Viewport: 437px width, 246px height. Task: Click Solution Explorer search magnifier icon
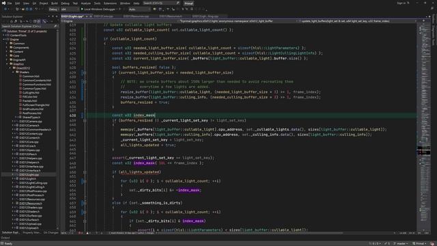(55, 26)
